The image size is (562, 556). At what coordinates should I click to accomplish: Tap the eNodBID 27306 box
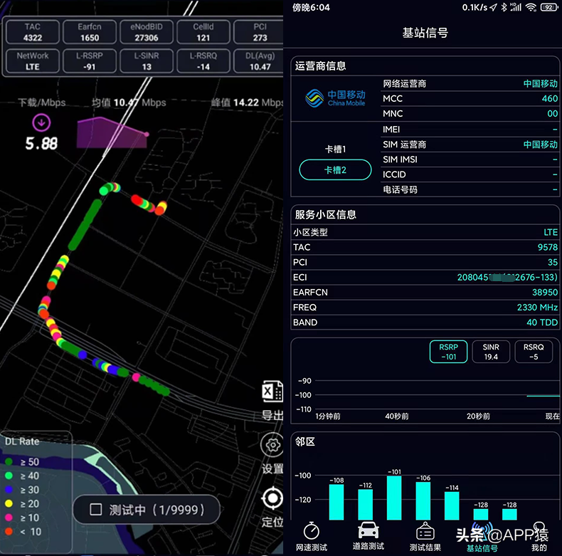click(x=147, y=32)
